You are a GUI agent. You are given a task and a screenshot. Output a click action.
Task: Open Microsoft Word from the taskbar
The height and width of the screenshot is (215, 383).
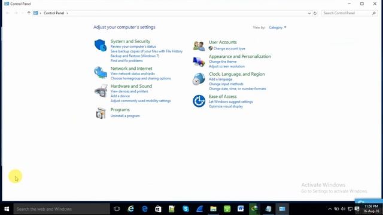coord(241,208)
